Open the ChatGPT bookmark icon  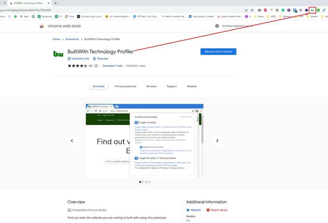point(33,16)
